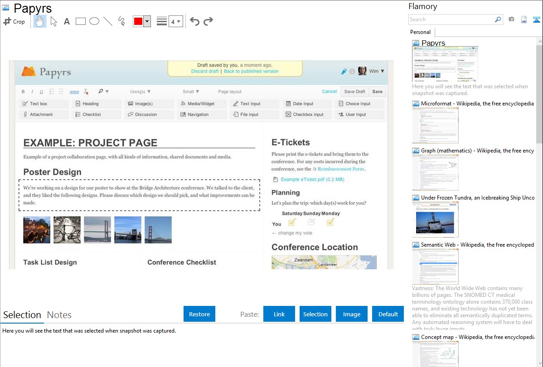Toggle underline in Papyrs editor toolbar
The image size is (543, 367).
[x=41, y=92]
